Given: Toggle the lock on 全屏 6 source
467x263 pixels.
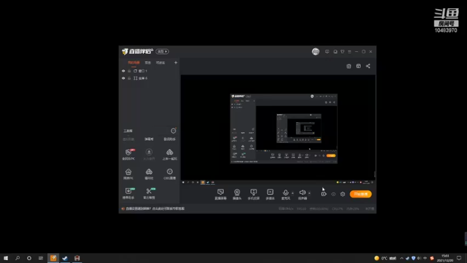Looking at the screenshot, I should [129, 78].
